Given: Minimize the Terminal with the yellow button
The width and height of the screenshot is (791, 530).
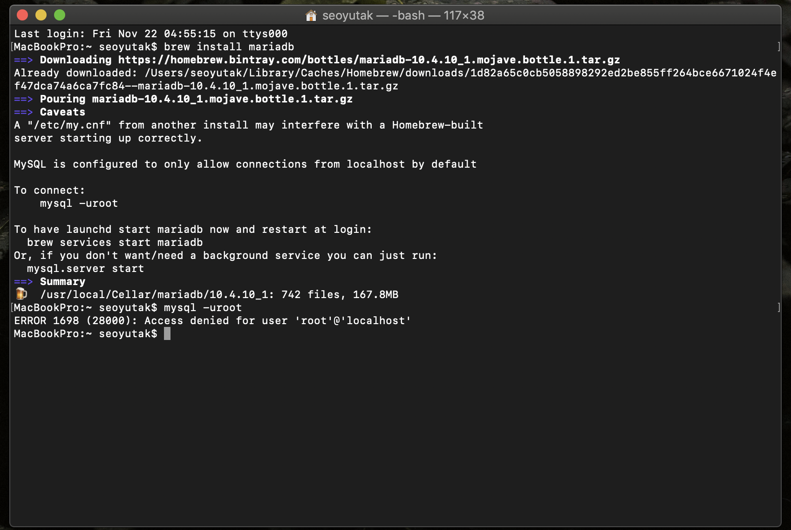Looking at the screenshot, I should [41, 15].
